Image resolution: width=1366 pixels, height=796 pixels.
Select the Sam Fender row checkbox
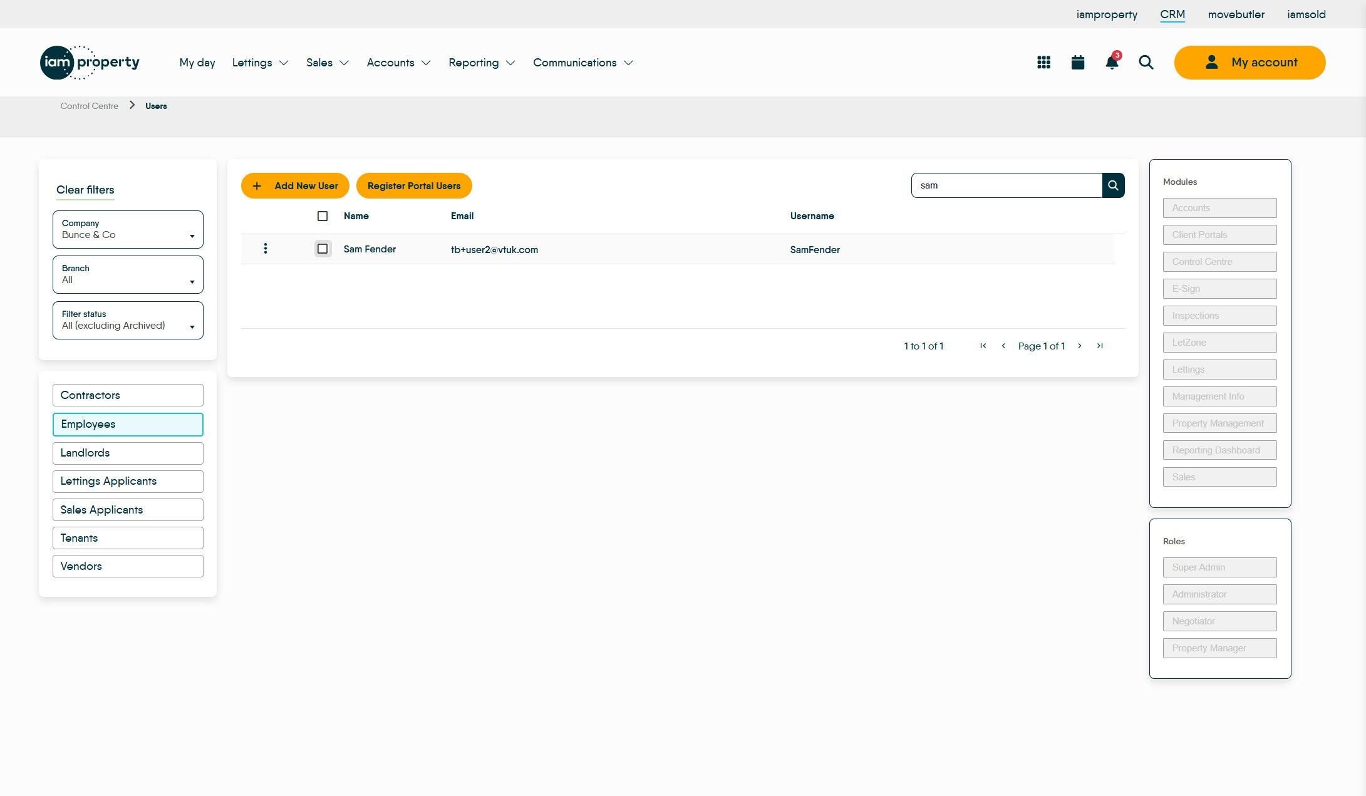pos(323,249)
